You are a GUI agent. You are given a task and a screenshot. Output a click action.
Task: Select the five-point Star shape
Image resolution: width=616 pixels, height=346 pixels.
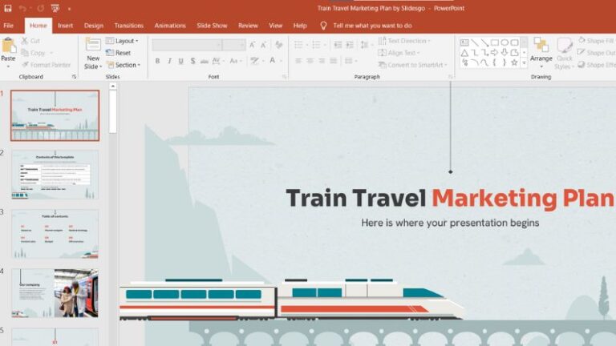(514, 62)
